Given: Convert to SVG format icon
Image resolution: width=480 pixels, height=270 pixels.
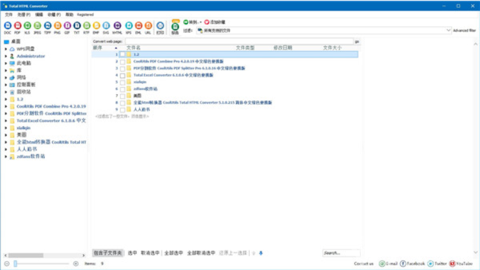Looking at the screenshot, I should click(106, 26).
